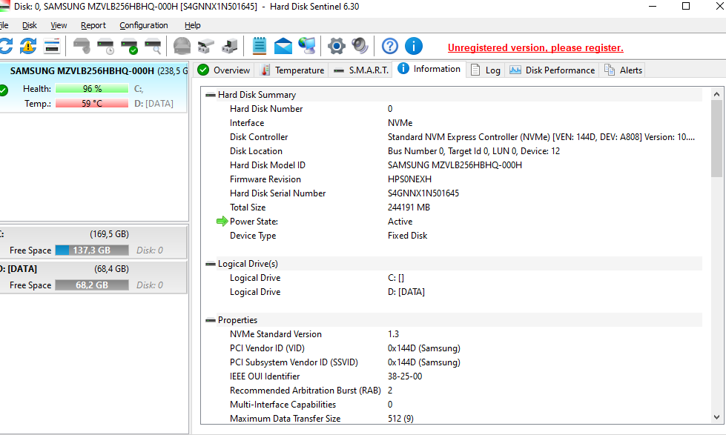
Task: Click the disk with green checkmark icon
Action: (x=129, y=46)
